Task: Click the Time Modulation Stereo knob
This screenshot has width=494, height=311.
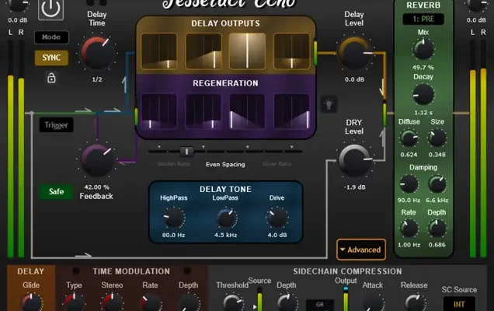Action: pos(112,302)
